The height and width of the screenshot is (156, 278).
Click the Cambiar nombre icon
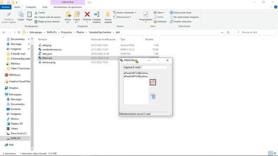click(x=96, y=14)
